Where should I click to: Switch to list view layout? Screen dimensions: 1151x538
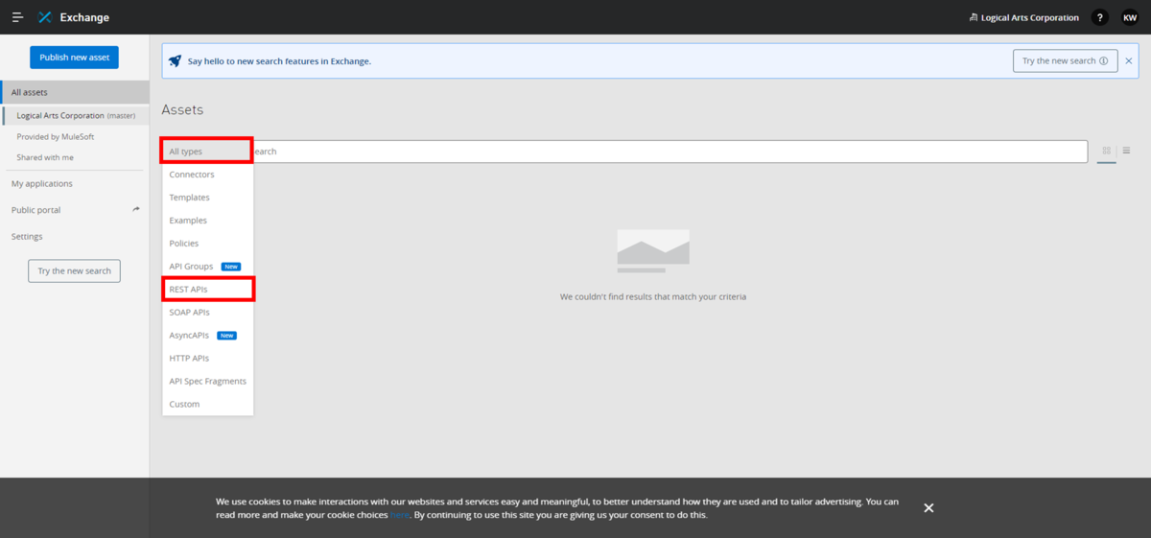(x=1126, y=151)
